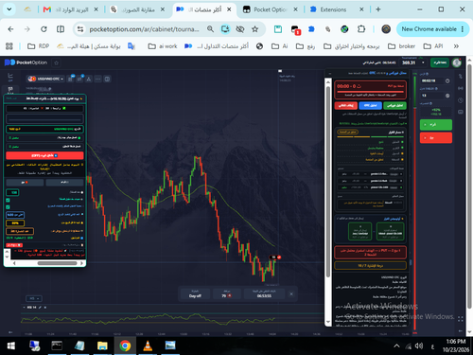Click the wide empty field in left bot panel
The height and width of the screenshot is (355, 473).
(44, 118)
